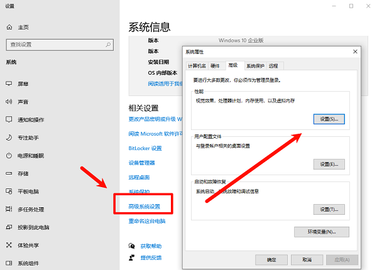
Task: Open 阅读 Microsoft 软件许可 link
Action: point(156,134)
